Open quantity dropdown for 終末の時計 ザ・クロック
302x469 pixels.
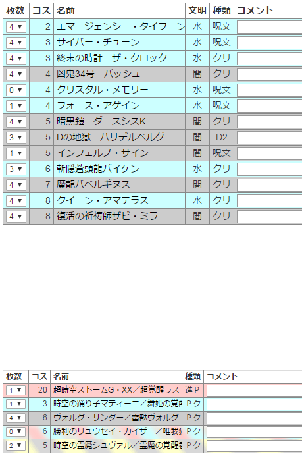[16, 59]
